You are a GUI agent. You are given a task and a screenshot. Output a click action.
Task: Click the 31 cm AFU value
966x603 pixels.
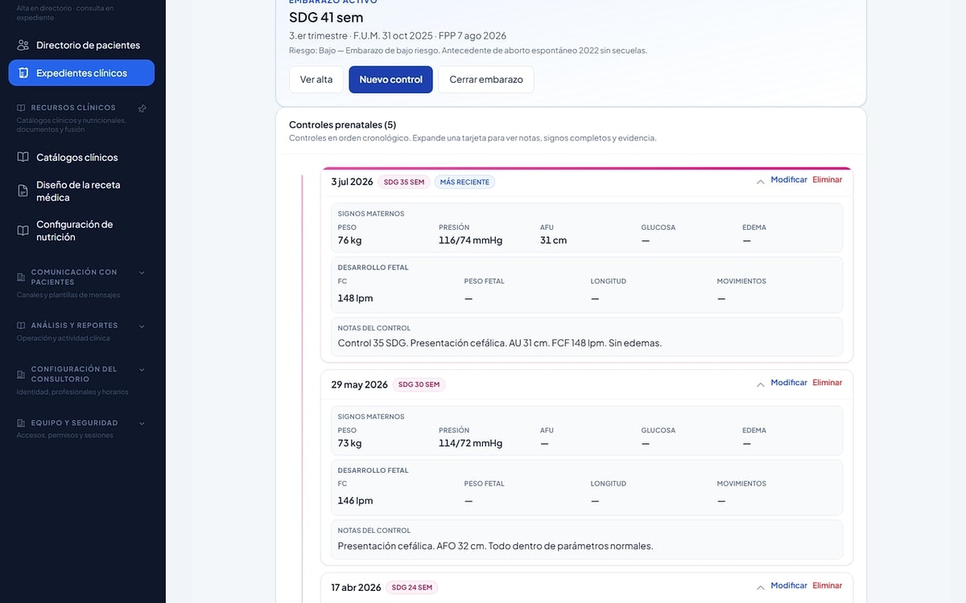(x=553, y=240)
